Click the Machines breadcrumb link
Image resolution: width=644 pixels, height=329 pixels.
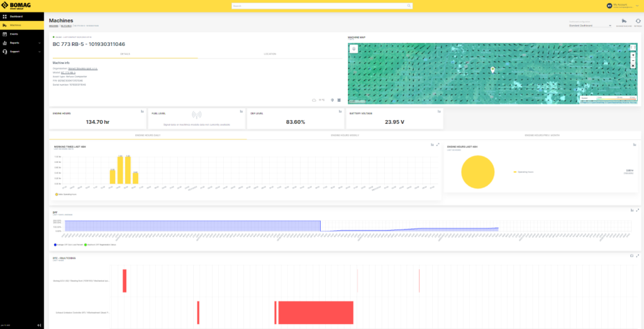click(x=53, y=26)
